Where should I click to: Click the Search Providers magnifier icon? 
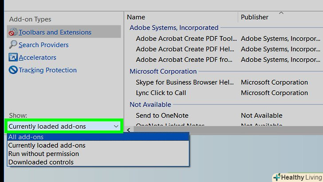coord(12,45)
